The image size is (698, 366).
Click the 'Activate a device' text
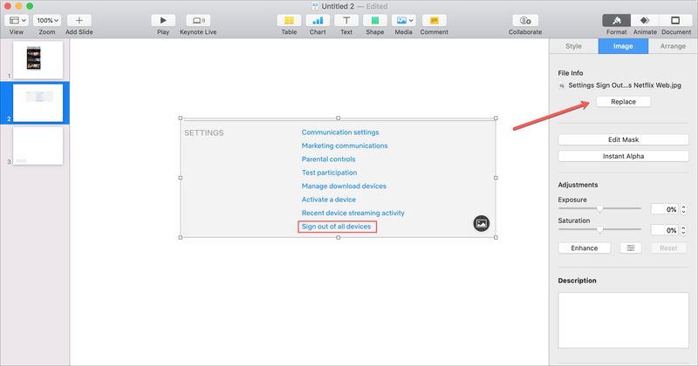coord(329,200)
